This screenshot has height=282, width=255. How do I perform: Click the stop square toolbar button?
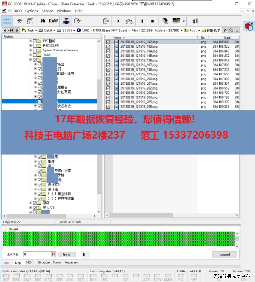click(152, 21)
